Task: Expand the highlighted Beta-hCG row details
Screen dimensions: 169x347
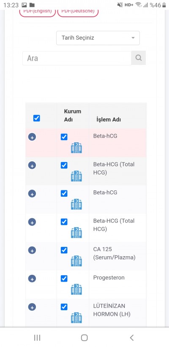Action: [32, 137]
